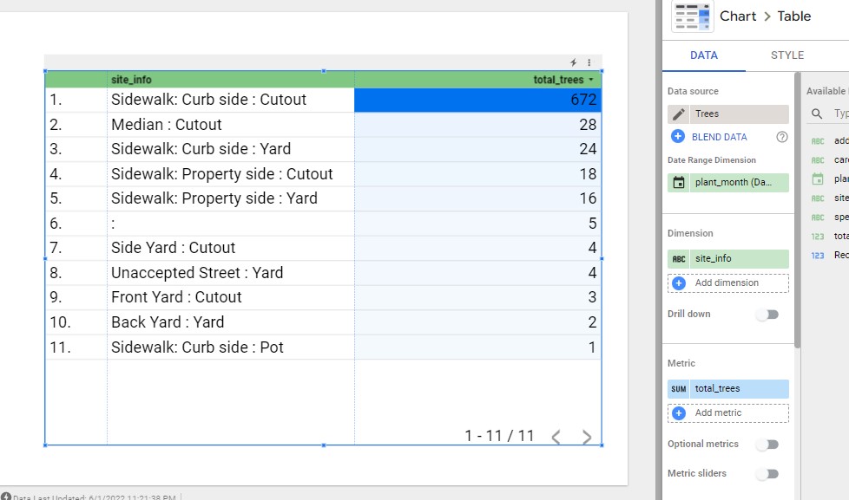This screenshot has width=849, height=500.
Task: Go to next table page arrow
Action: pyautogui.click(x=586, y=437)
